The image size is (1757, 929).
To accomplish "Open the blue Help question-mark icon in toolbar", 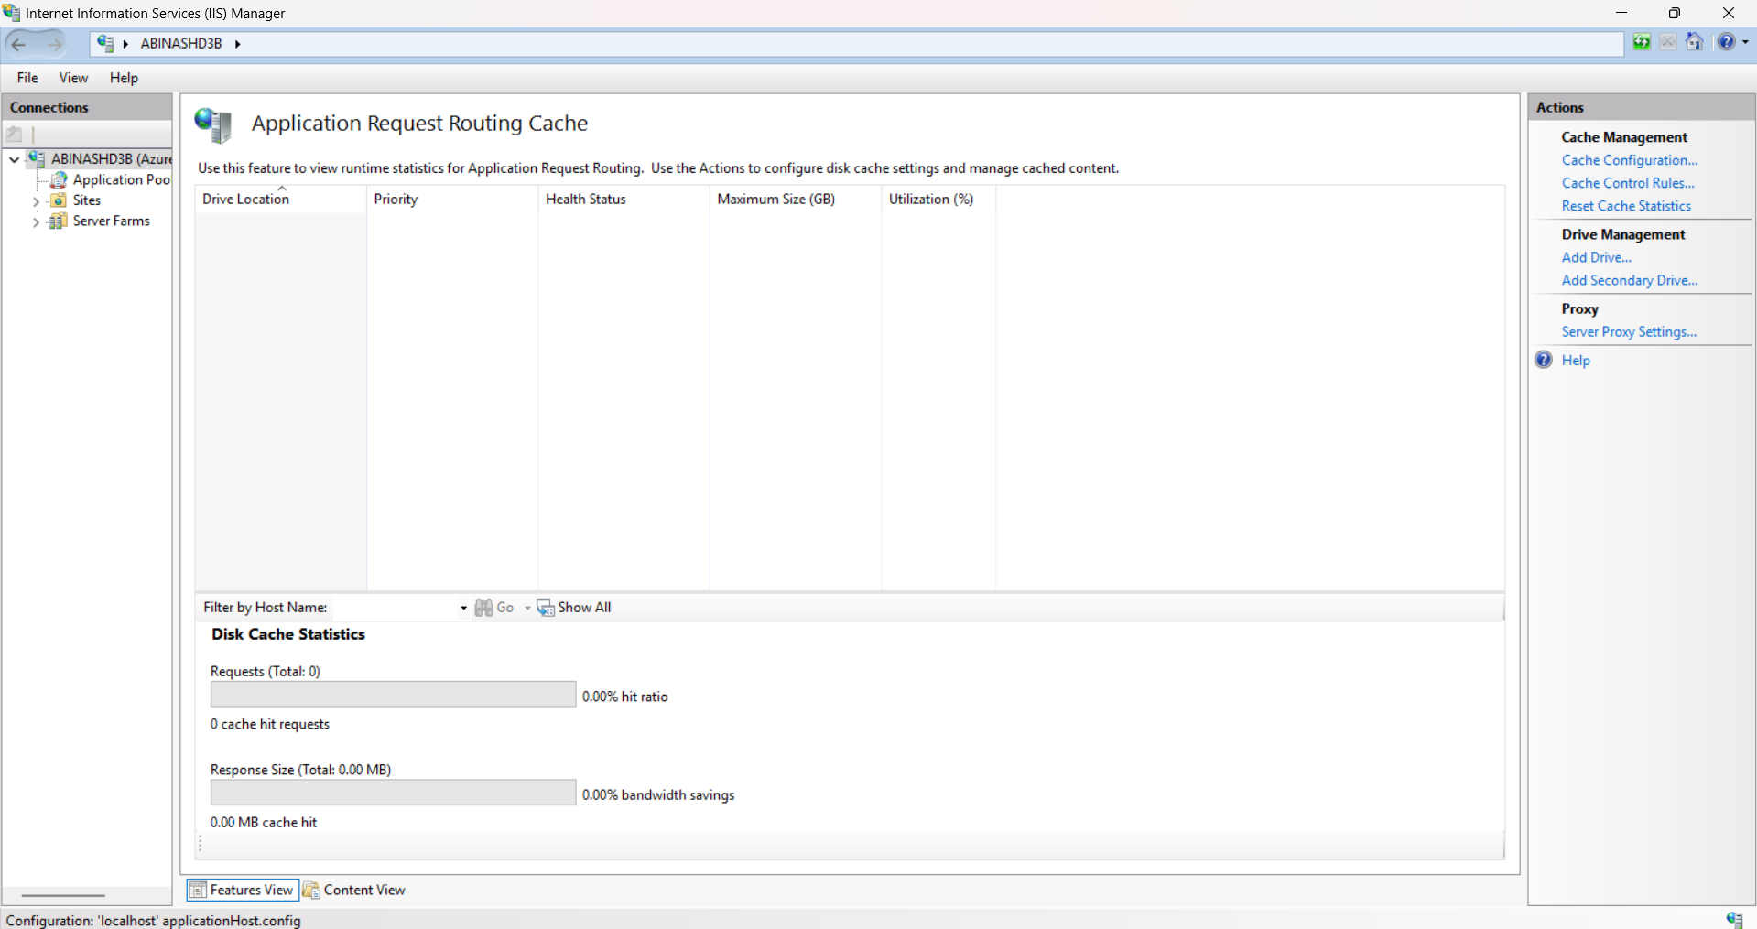I will point(1726,42).
